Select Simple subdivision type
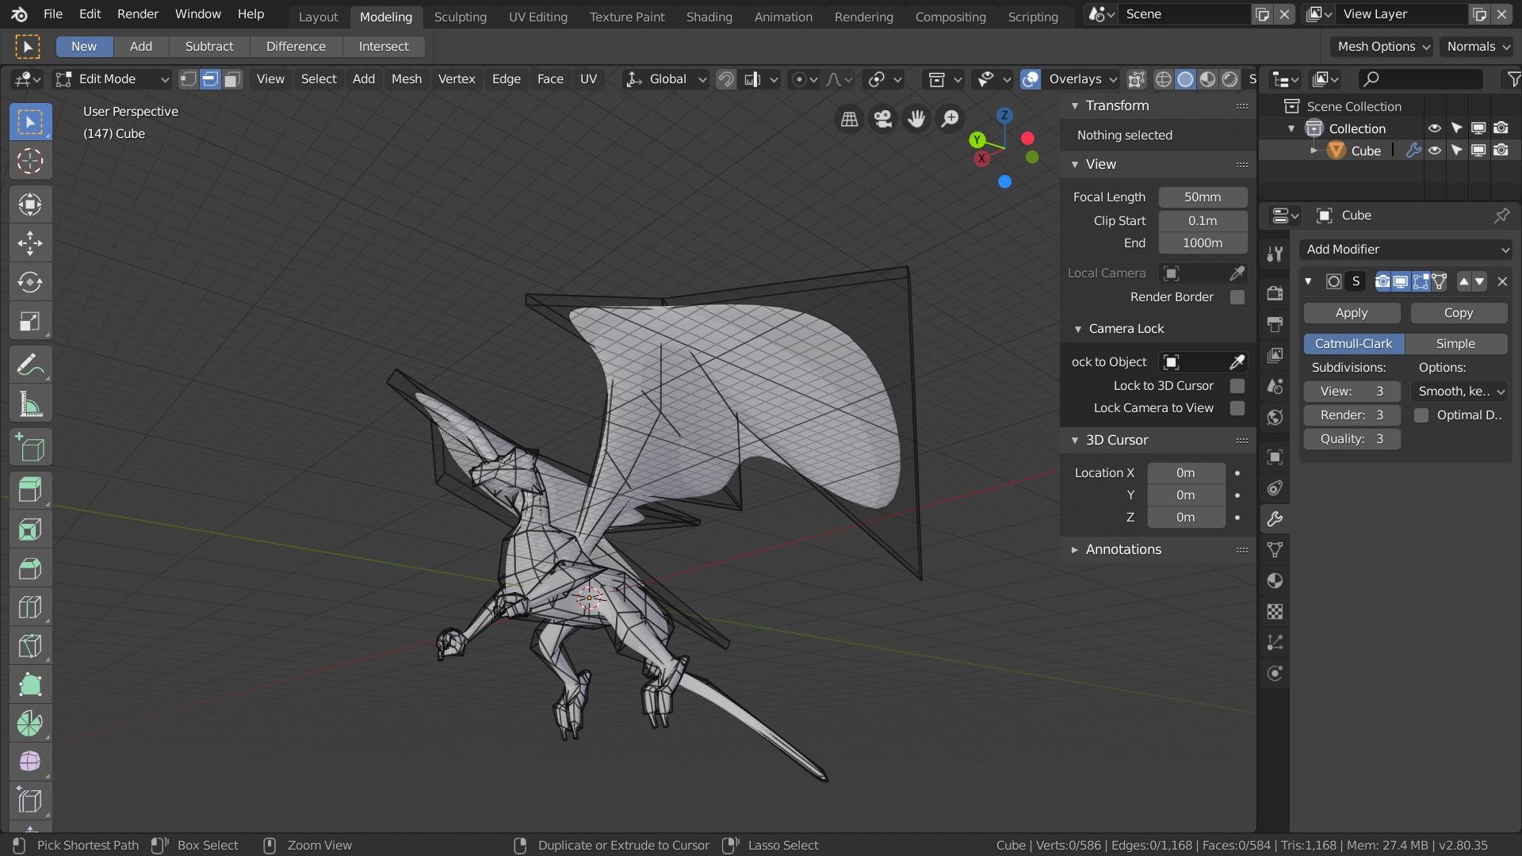 pyautogui.click(x=1456, y=344)
